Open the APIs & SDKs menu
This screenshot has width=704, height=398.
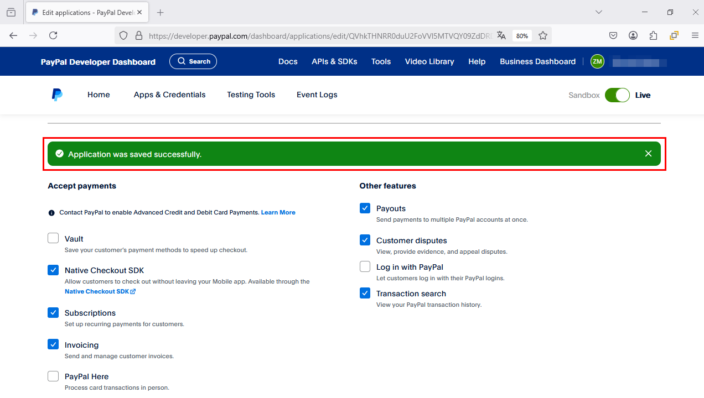pos(334,61)
